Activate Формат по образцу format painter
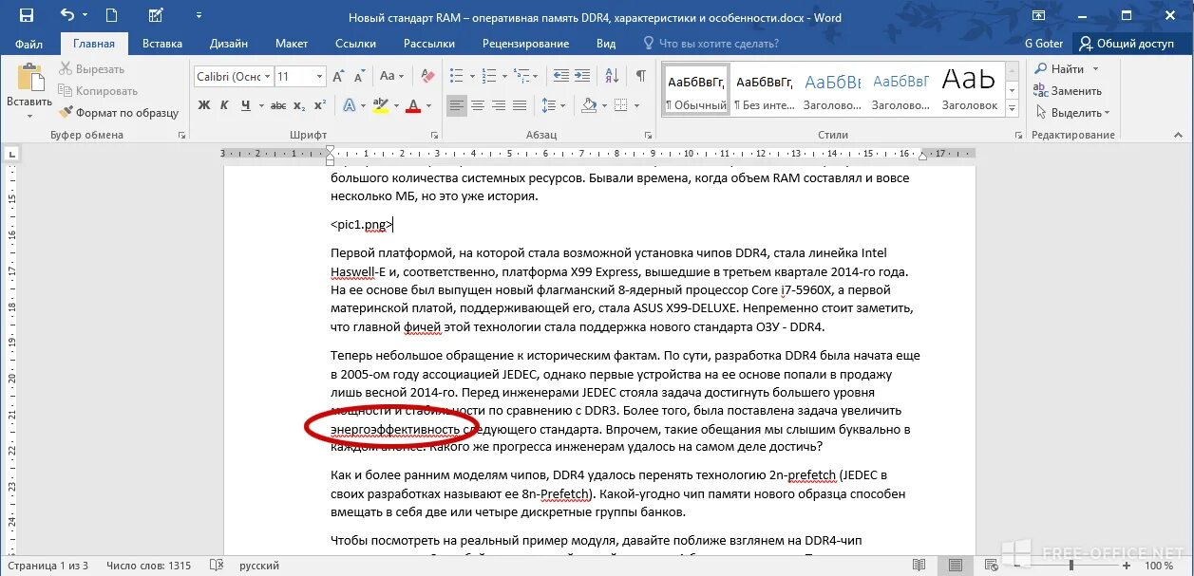 click(x=118, y=113)
